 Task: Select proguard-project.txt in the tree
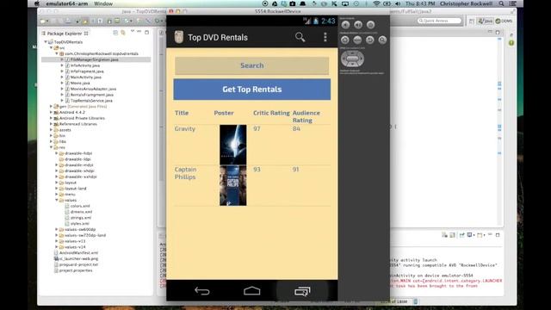point(78,264)
